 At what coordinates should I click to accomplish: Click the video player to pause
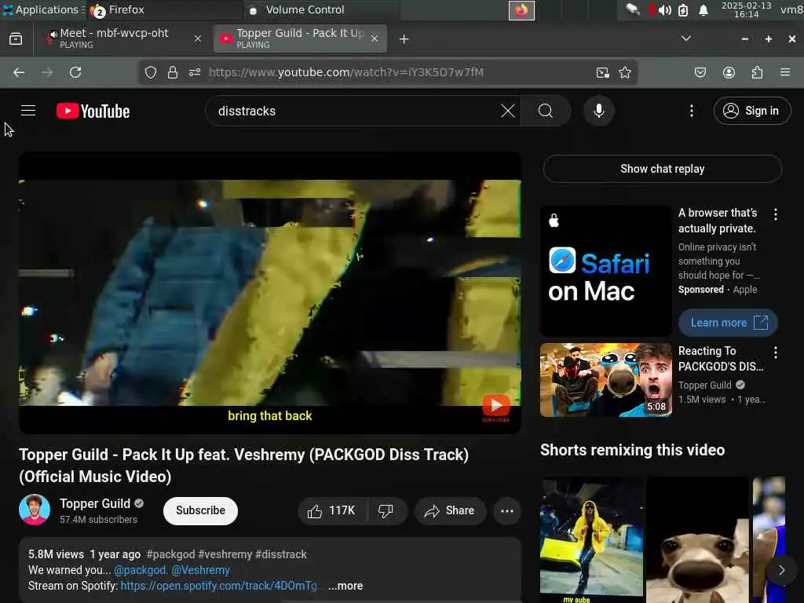click(270, 292)
